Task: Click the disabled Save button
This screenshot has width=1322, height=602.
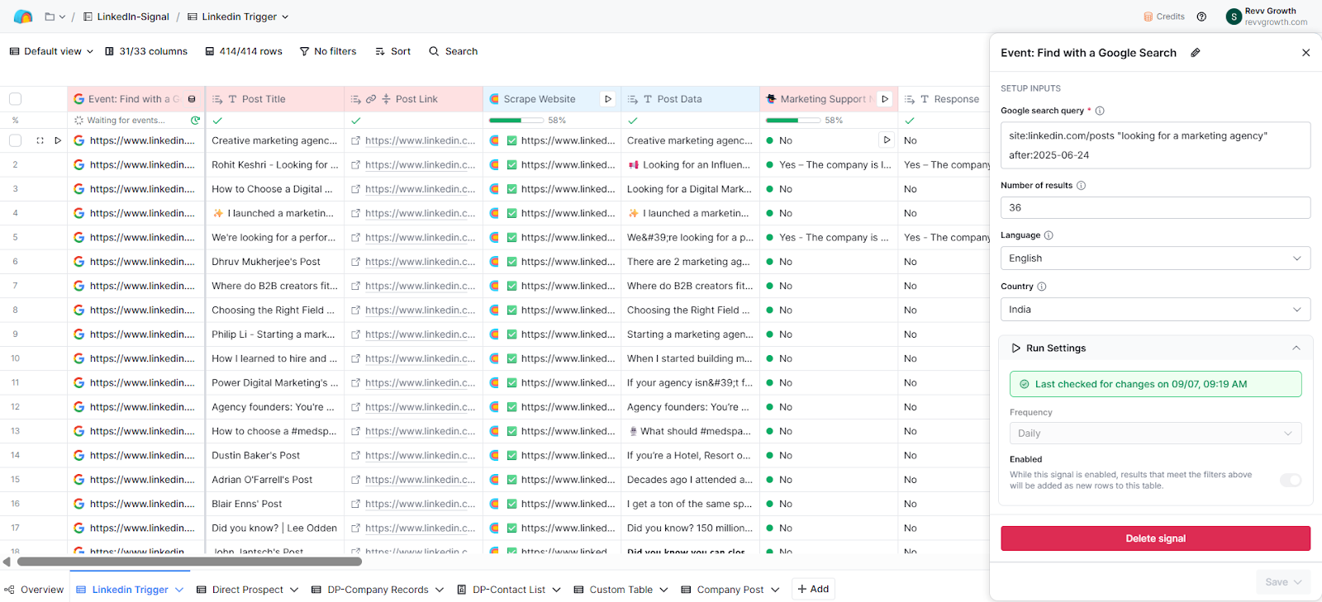Action: coord(1283,582)
